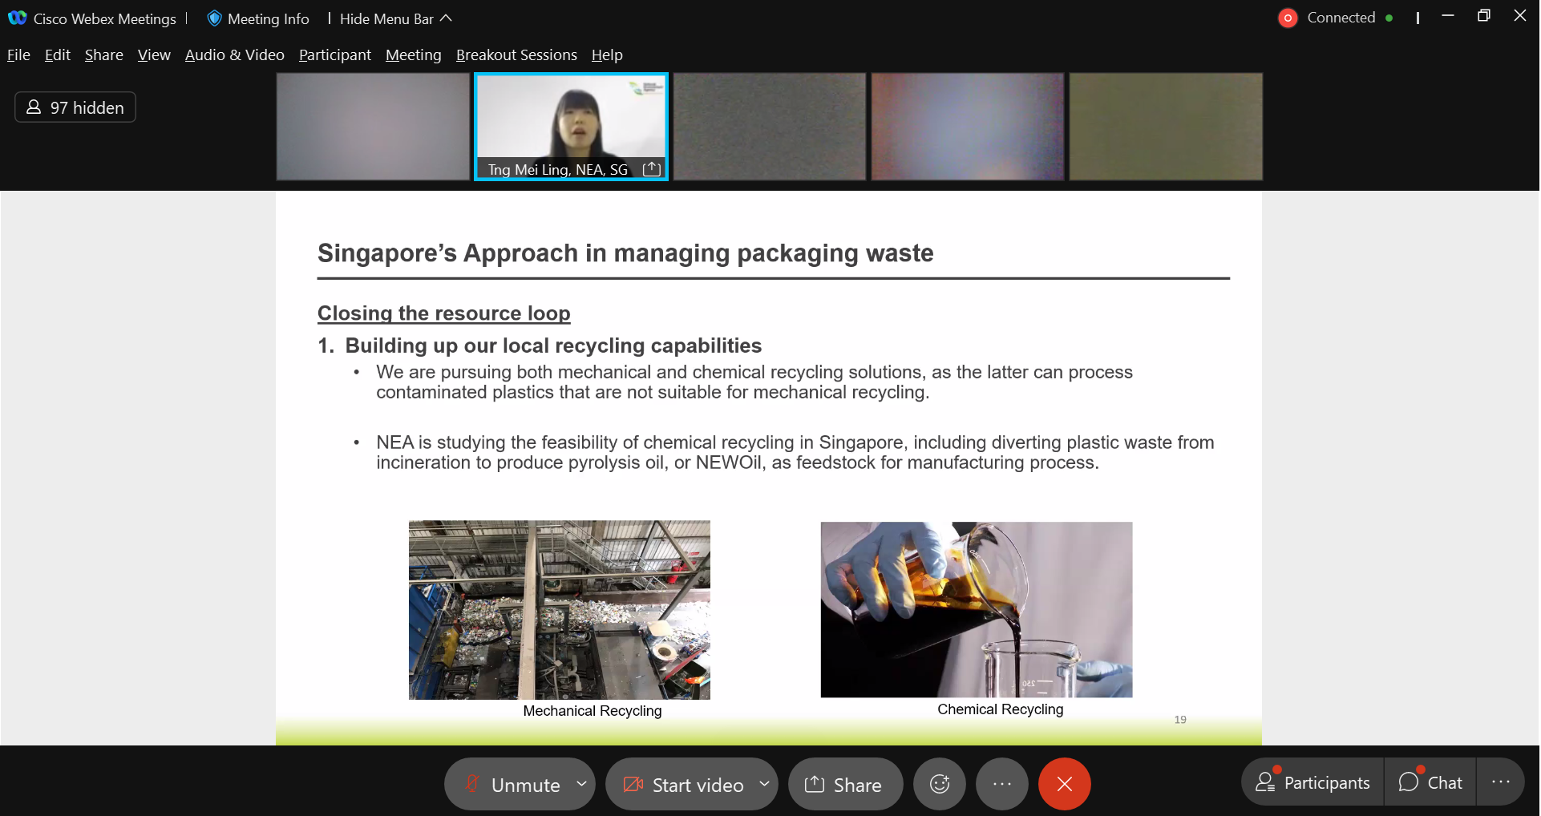
Task: Click the Meeting Info shield icon
Action: 214,18
